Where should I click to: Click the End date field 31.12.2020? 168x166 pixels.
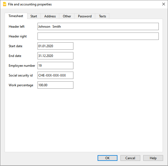tap(55, 56)
